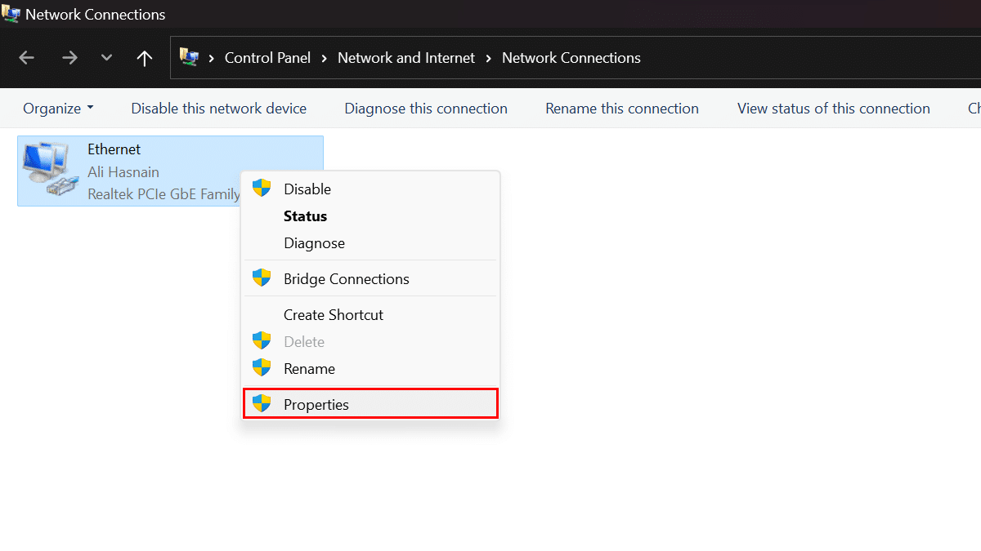Click Diagnose this connection in toolbar
Image resolution: width=981 pixels, height=551 pixels.
(425, 109)
